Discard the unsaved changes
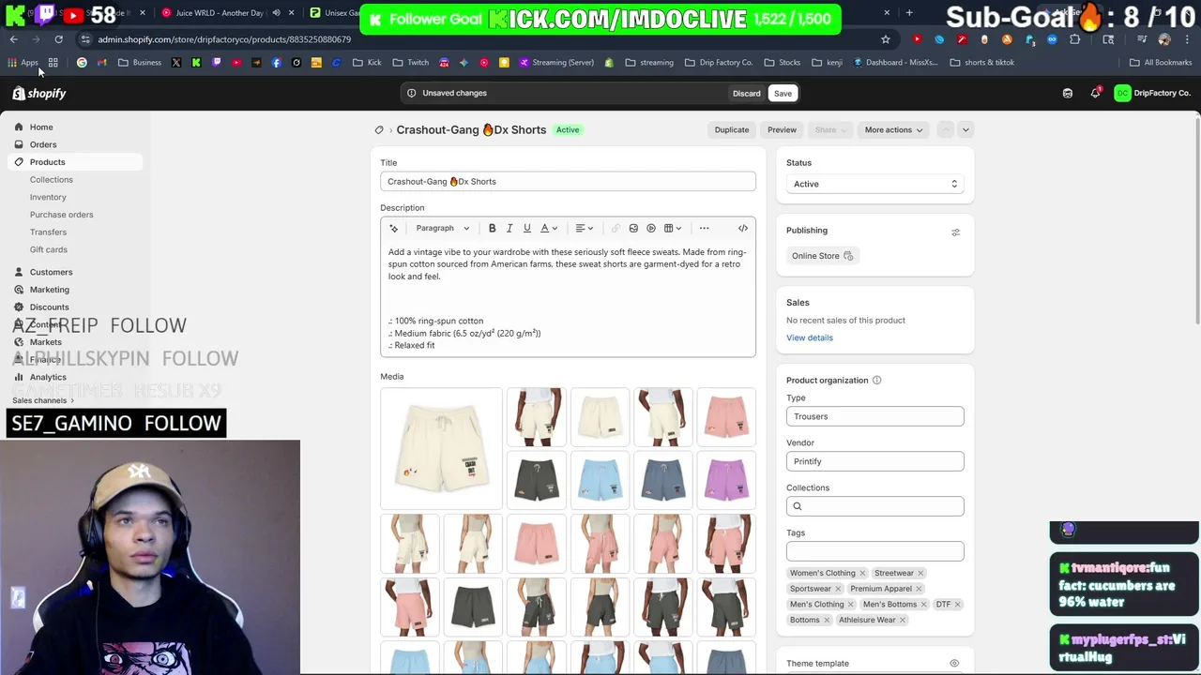This screenshot has width=1201, height=675. tap(747, 93)
